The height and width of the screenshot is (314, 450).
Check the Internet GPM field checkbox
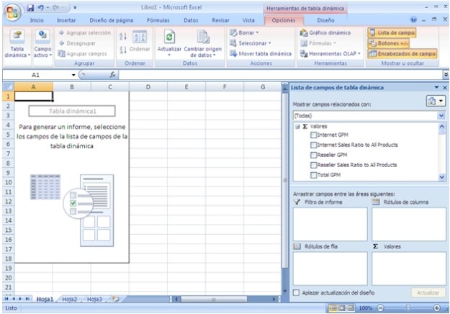coord(313,135)
